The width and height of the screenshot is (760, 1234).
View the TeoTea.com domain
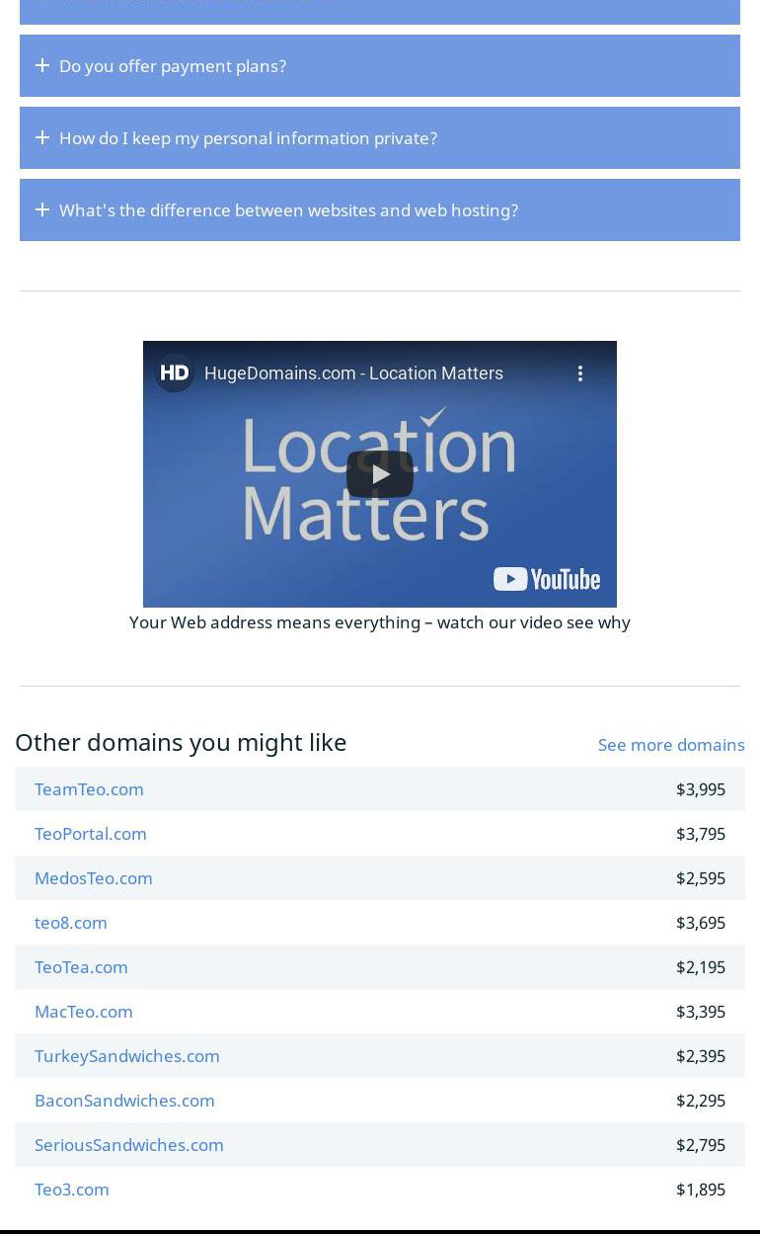(x=81, y=967)
